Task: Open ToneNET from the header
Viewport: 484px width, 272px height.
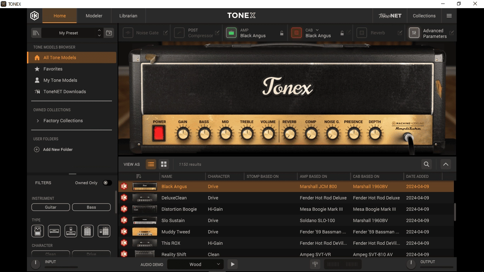Action: point(390,16)
